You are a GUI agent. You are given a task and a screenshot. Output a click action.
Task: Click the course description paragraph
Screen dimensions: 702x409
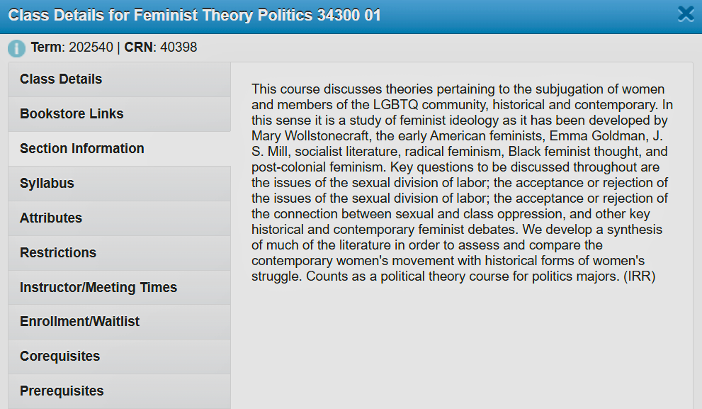tap(462, 183)
